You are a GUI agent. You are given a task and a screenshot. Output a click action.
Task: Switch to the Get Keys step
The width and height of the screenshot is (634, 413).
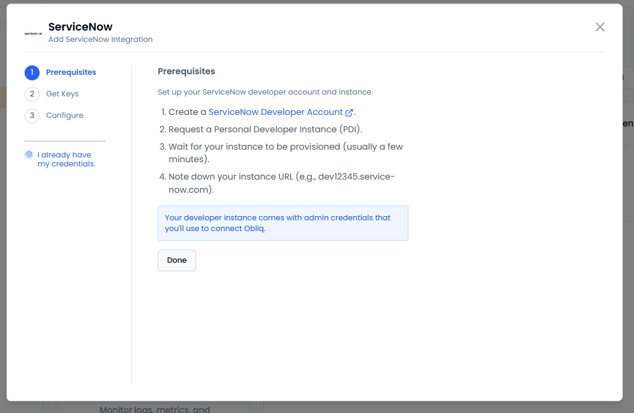[62, 94]
